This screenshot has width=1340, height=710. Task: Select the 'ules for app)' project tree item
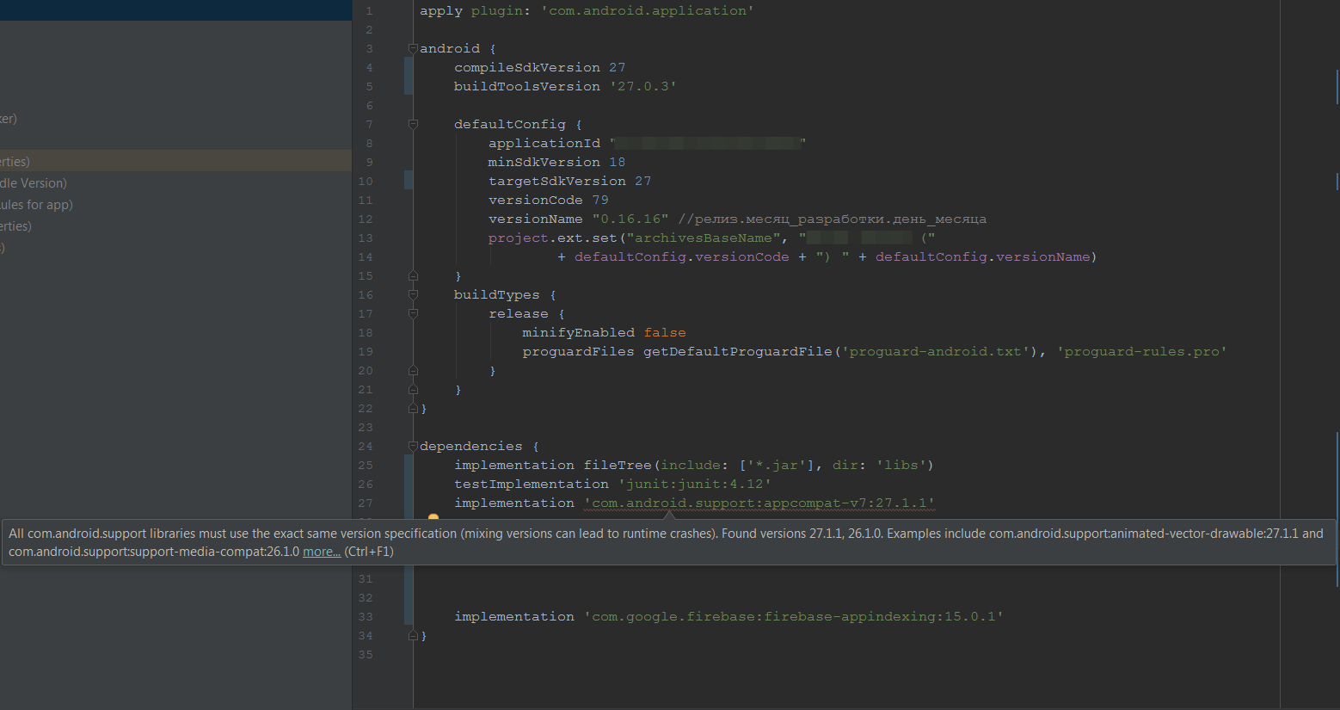click(36, 205)
